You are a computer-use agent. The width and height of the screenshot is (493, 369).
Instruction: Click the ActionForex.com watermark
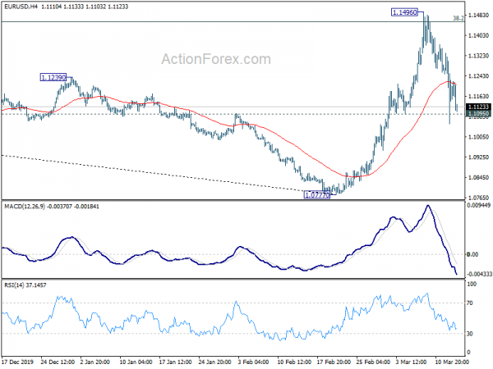tap(216, 59)
